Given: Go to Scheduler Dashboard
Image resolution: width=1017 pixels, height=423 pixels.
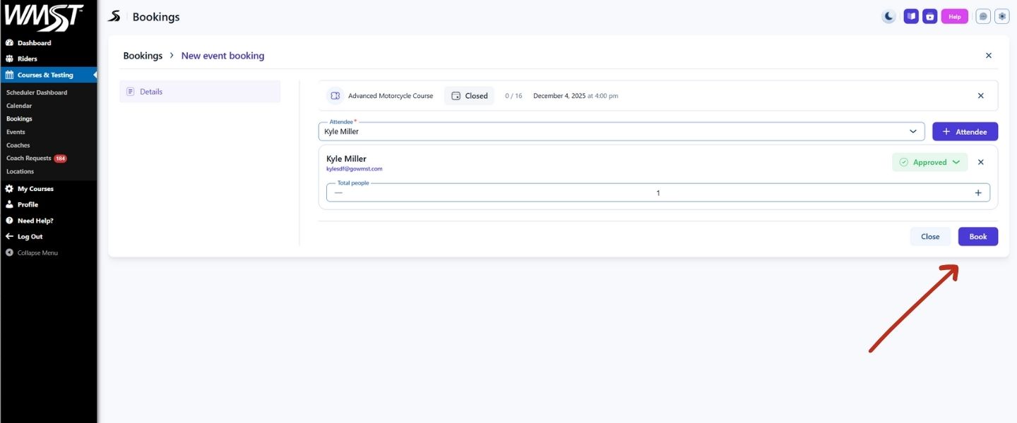Looking at the screenshot, I should tap(37, 92).
